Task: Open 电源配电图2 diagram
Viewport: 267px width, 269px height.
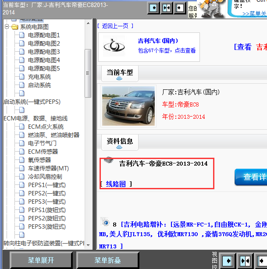Action: click(44, 43)
